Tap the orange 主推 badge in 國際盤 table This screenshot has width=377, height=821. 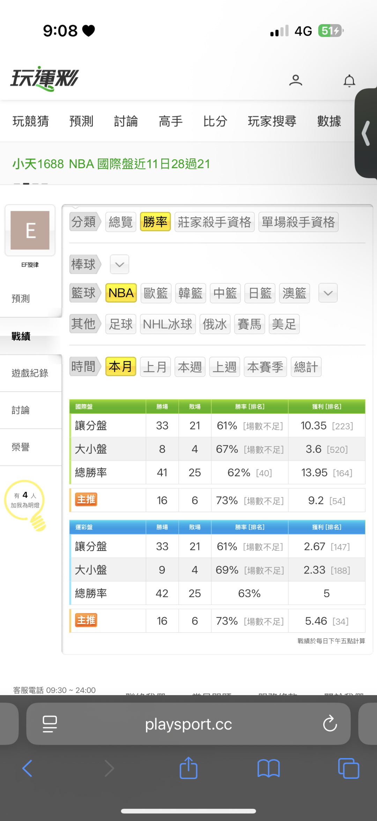click(86, 500)
